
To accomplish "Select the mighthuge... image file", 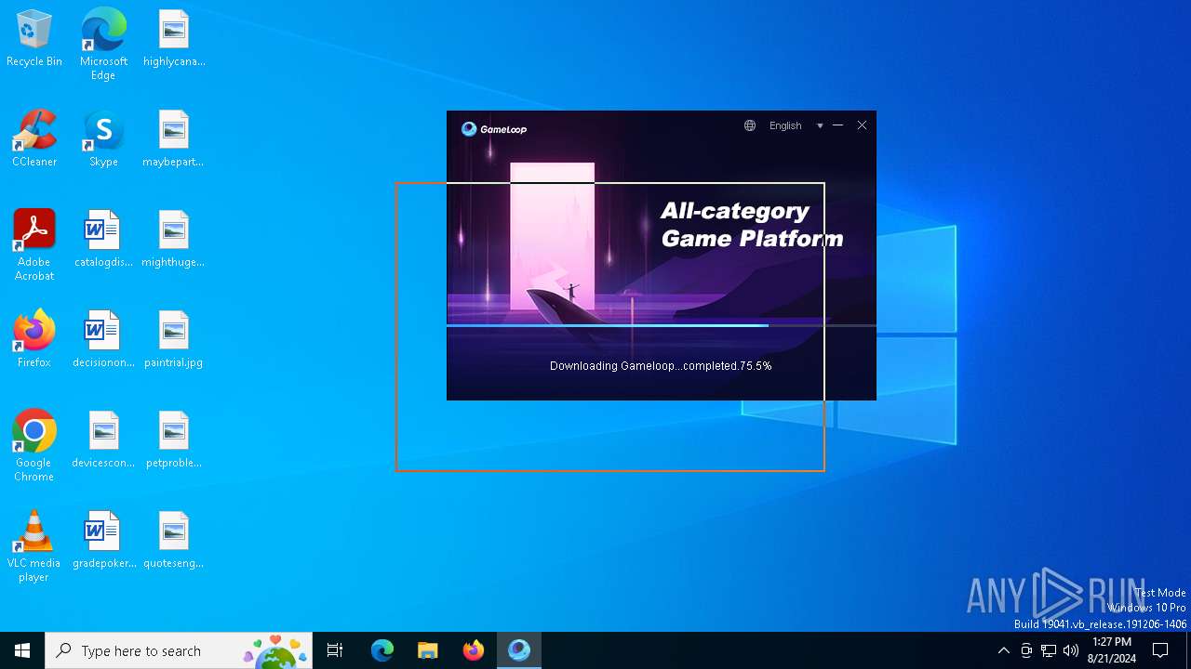I will [x=174, y=240].
